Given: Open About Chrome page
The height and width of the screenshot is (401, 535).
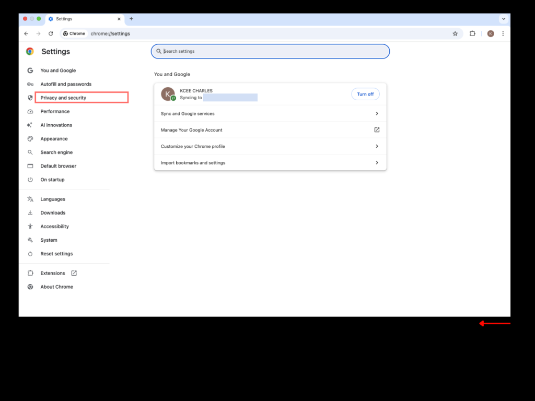Looking at the screenshot, I should tap(56, 287).
